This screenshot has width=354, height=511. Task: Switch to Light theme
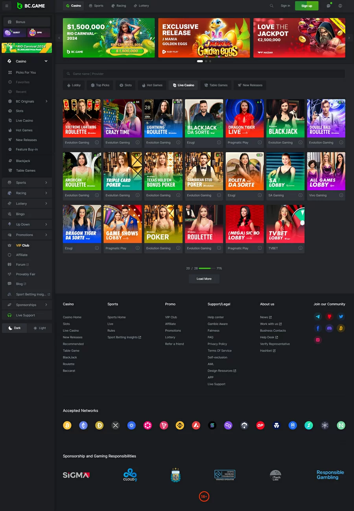coord(39,328)
